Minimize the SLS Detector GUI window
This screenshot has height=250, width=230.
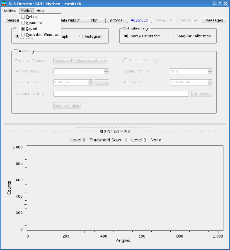(214, 4)
